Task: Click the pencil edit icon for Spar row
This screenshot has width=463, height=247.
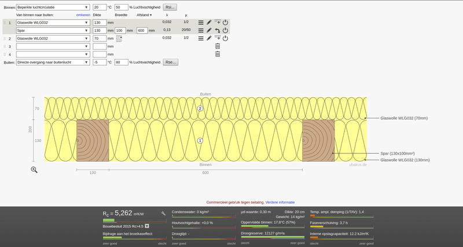Action: [209, 31]
